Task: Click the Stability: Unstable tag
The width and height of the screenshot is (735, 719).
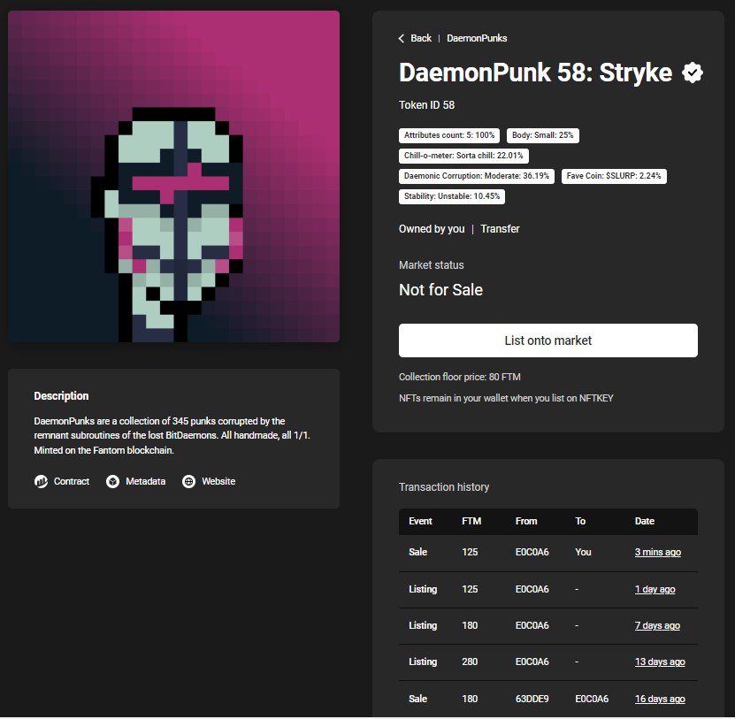Action: 452,196
